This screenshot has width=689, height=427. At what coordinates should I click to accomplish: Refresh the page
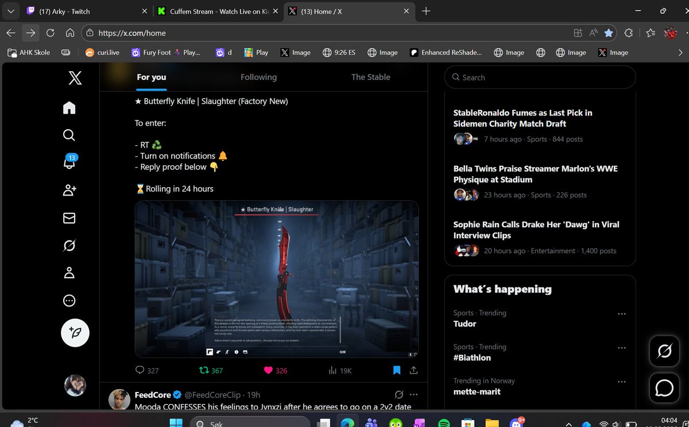pyautogui.click(x=50, y=33)
